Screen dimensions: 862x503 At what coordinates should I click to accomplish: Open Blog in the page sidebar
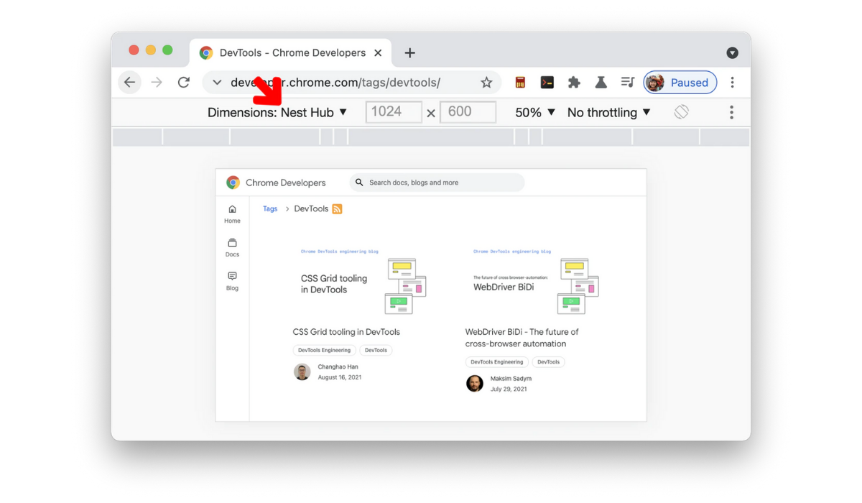pyautogui.click(x=232, y=282)
